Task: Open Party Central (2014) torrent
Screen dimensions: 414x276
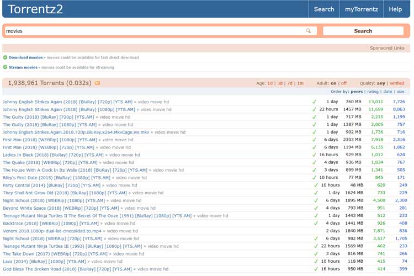Action: [x=51, y=185]
